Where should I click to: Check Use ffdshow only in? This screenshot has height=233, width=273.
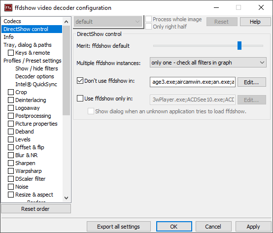[80, 99]
